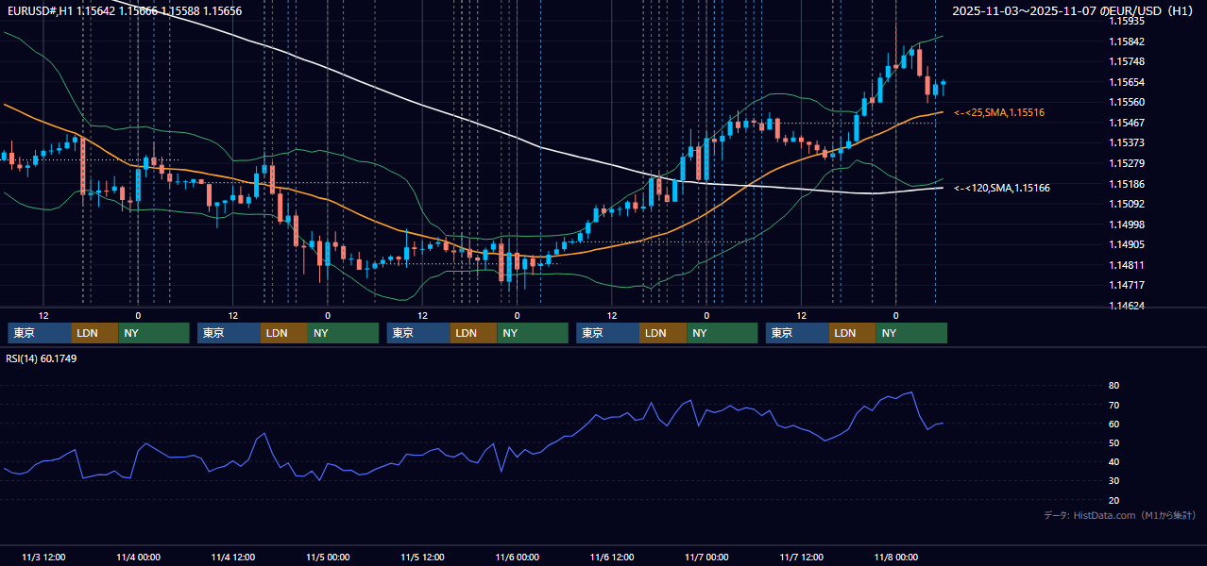Click price axis value 1.15560
Screen dimensions: 1207x566
click(1126, 102)
